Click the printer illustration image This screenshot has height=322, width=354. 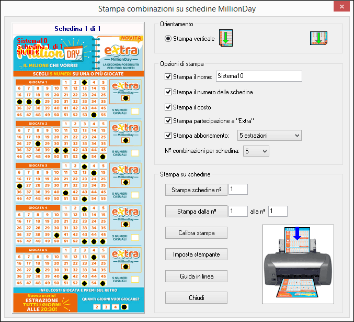tap(298, 264)
